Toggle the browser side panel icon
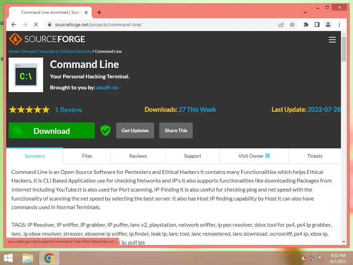 [317, 24]
